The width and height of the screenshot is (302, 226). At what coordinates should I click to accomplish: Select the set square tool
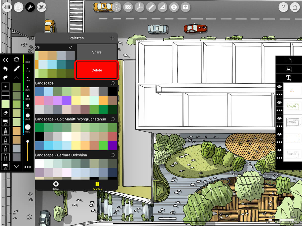(x=162, y=7)
